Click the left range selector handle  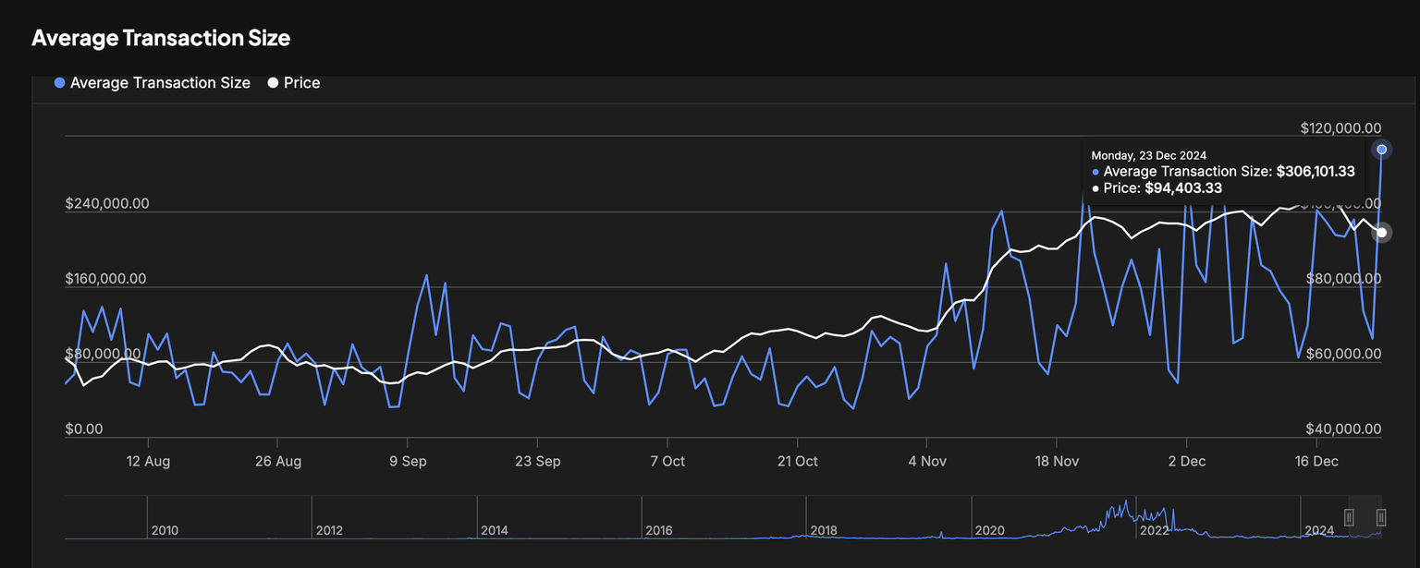tap(1349, 517)
